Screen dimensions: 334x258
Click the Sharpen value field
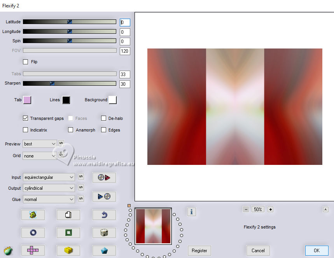click(x=125, y=84)
